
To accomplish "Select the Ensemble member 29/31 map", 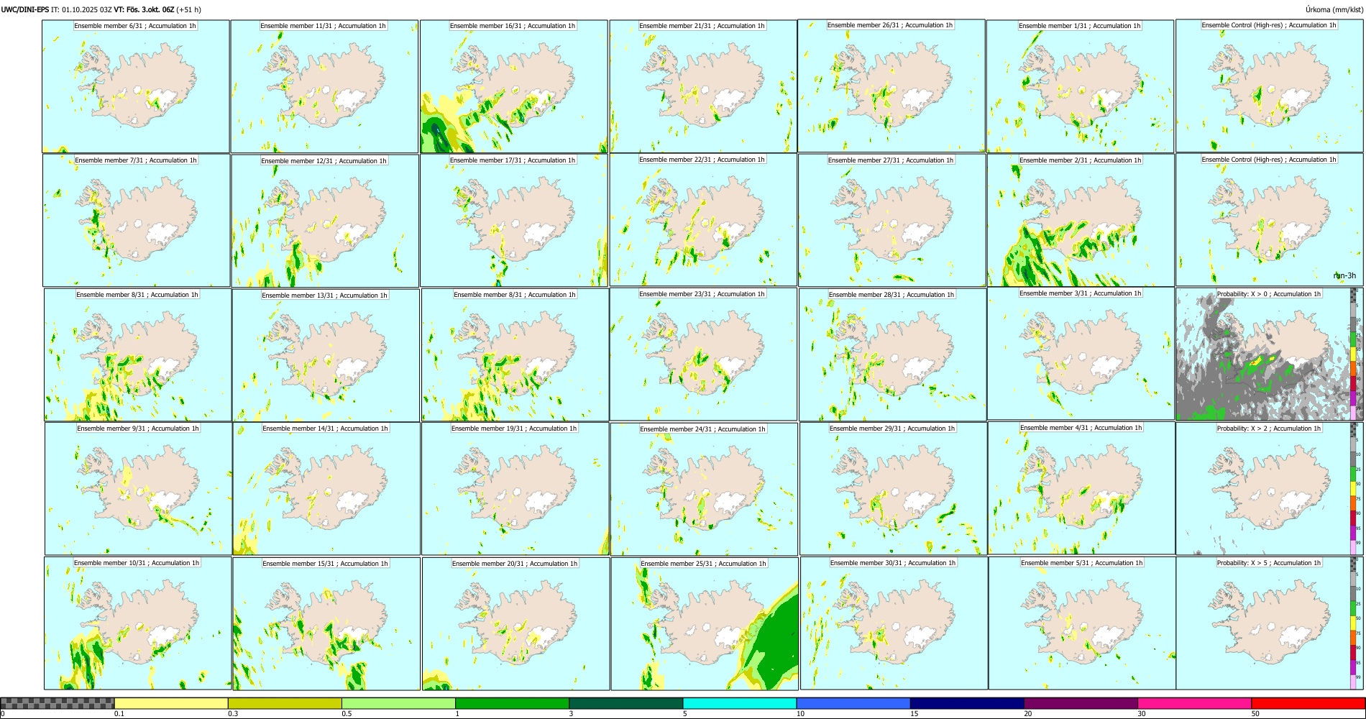I will coord(893,489).
